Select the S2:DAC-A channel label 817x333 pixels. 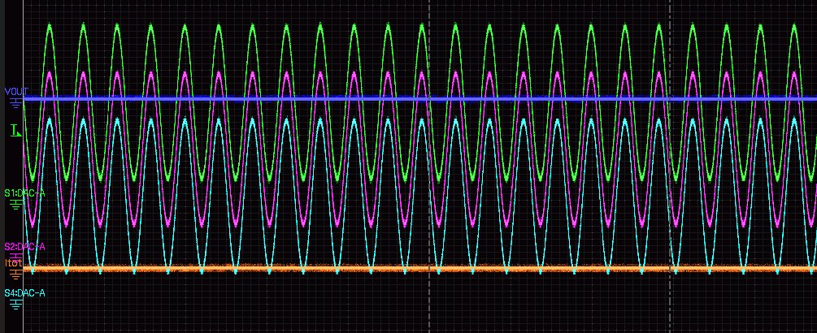24,247
